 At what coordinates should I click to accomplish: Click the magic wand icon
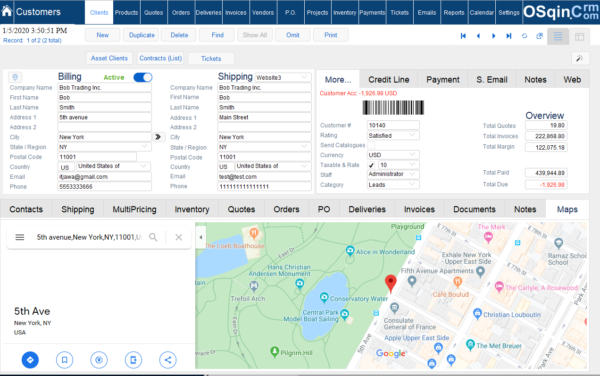580,58
